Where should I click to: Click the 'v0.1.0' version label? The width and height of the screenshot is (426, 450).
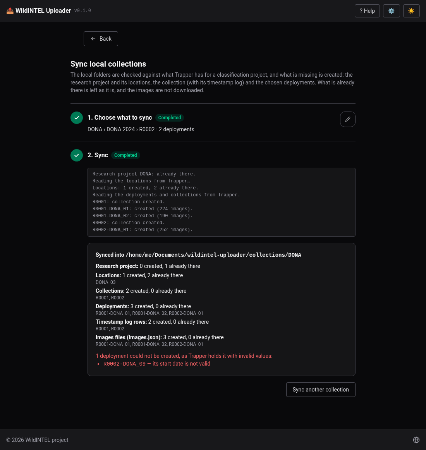[x=82, y=10]
